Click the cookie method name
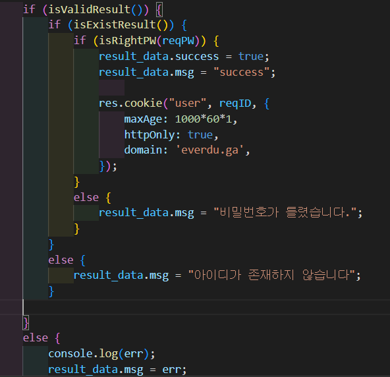Image resolution: width=390 pixels, height=377 pixels. [x=143, y=103]
